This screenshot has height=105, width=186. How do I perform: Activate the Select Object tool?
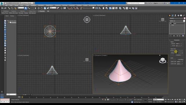26,8
